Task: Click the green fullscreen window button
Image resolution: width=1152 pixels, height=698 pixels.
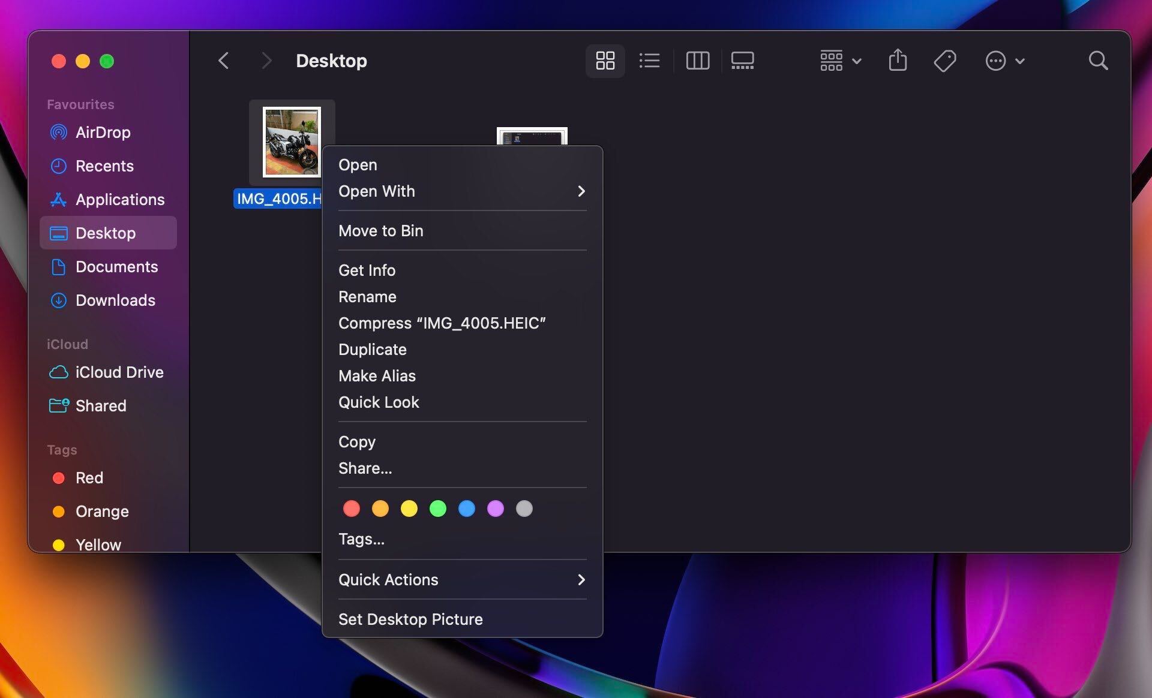Action: pos(107,61)
